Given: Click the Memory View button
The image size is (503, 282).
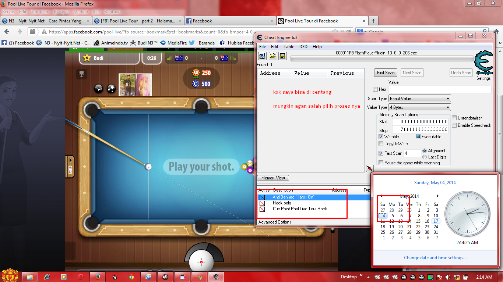Looking at the screenshot, I should click(x=273, y=178).
